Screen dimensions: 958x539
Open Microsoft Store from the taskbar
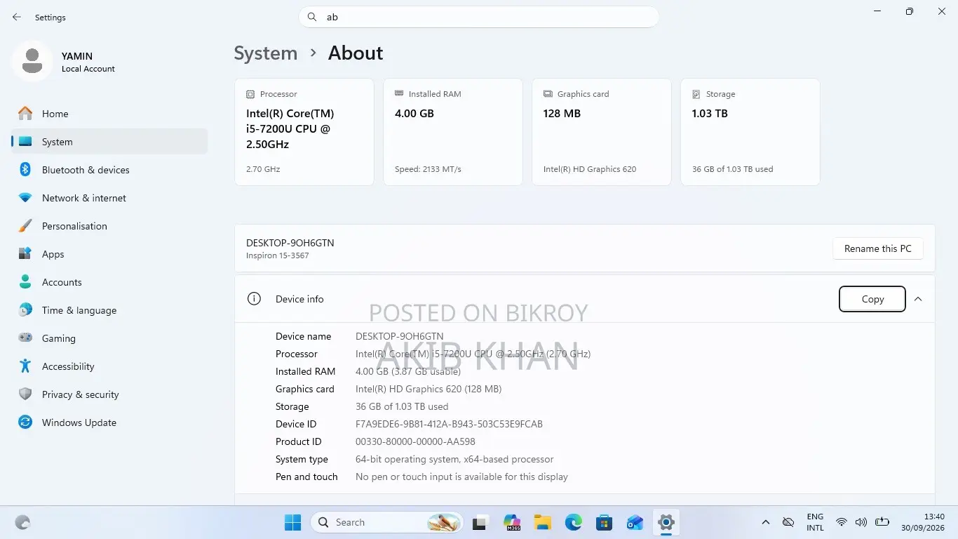click(x=605, y=522)
